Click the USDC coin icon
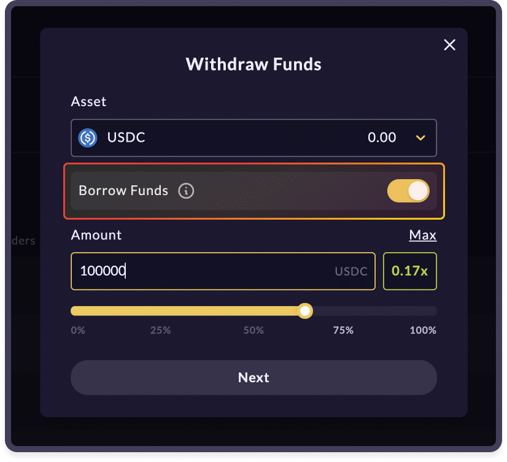 88,137
